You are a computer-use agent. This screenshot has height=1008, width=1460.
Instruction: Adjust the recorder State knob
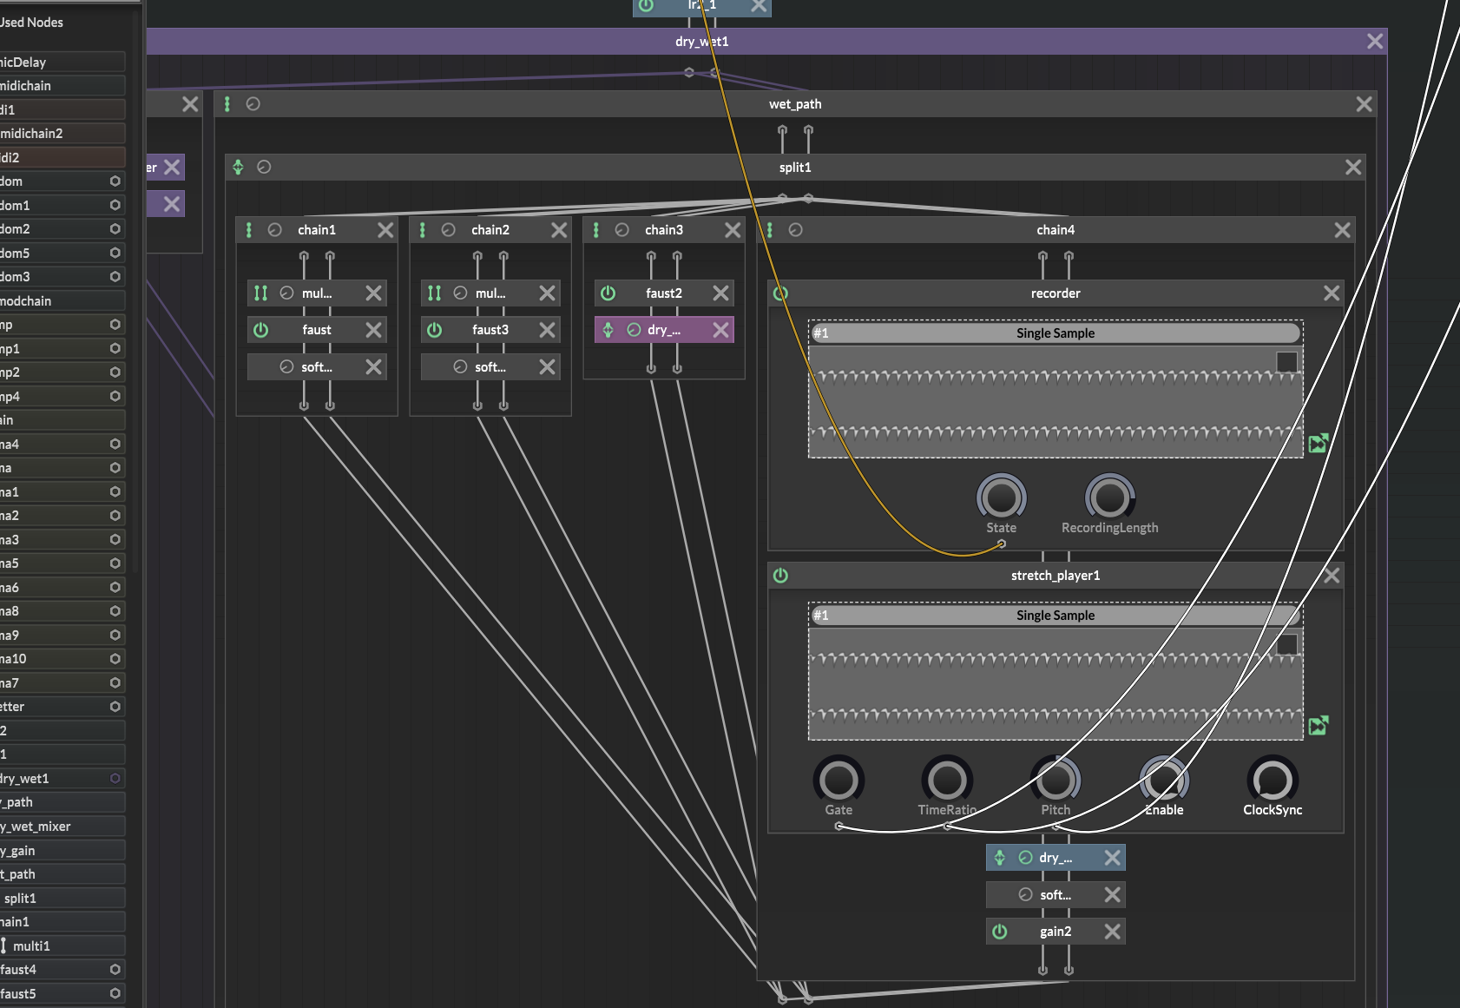[1001, 497]
